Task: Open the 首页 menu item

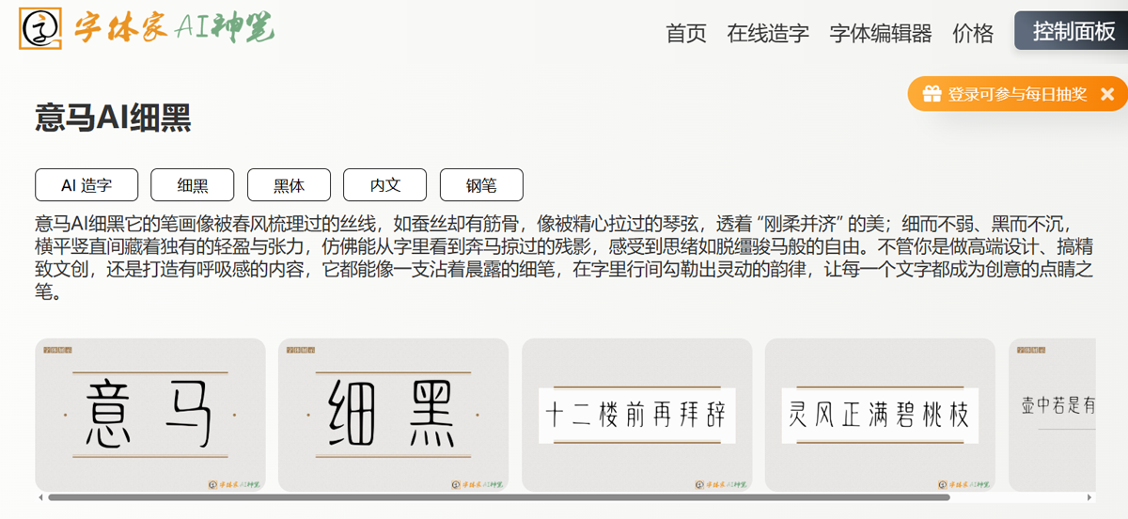Action: pos(685,33)
